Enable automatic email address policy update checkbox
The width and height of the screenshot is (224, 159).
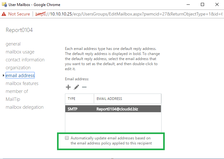(x=67, y=138)
